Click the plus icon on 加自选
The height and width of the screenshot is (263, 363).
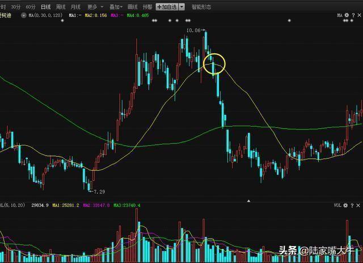tap(159, 7)
